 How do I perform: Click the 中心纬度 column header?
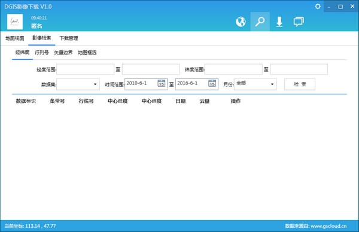tap(151, 101)
